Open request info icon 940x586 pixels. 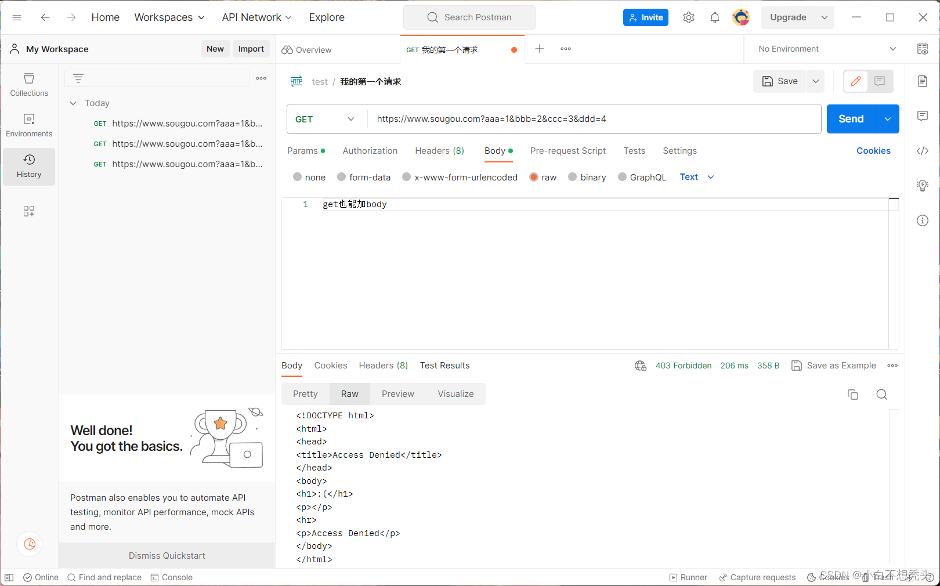tap(923, 220)
